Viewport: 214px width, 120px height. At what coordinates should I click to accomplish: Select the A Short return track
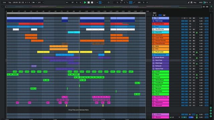point(160,114)
